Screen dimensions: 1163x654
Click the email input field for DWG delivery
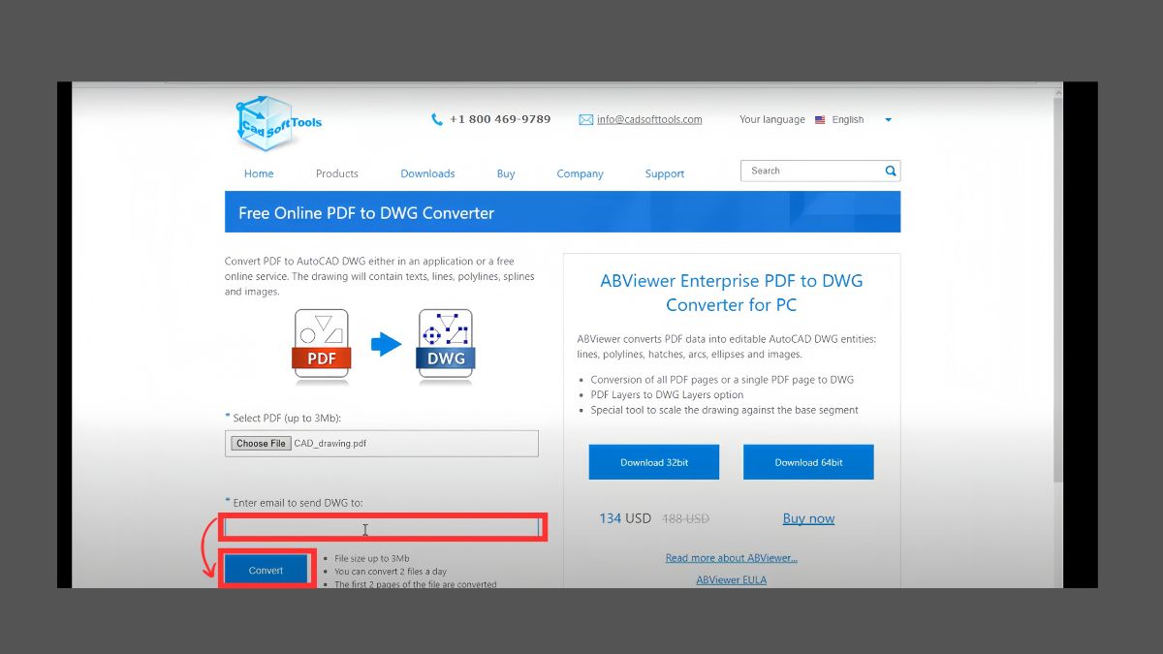[x=383, y=527]
